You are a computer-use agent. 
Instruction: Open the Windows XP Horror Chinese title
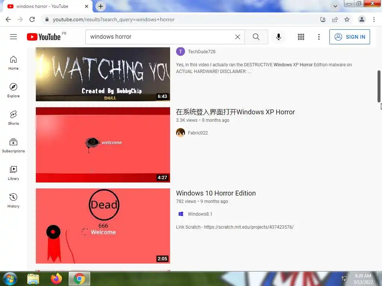pyautogui.click(x=235, y=112)
